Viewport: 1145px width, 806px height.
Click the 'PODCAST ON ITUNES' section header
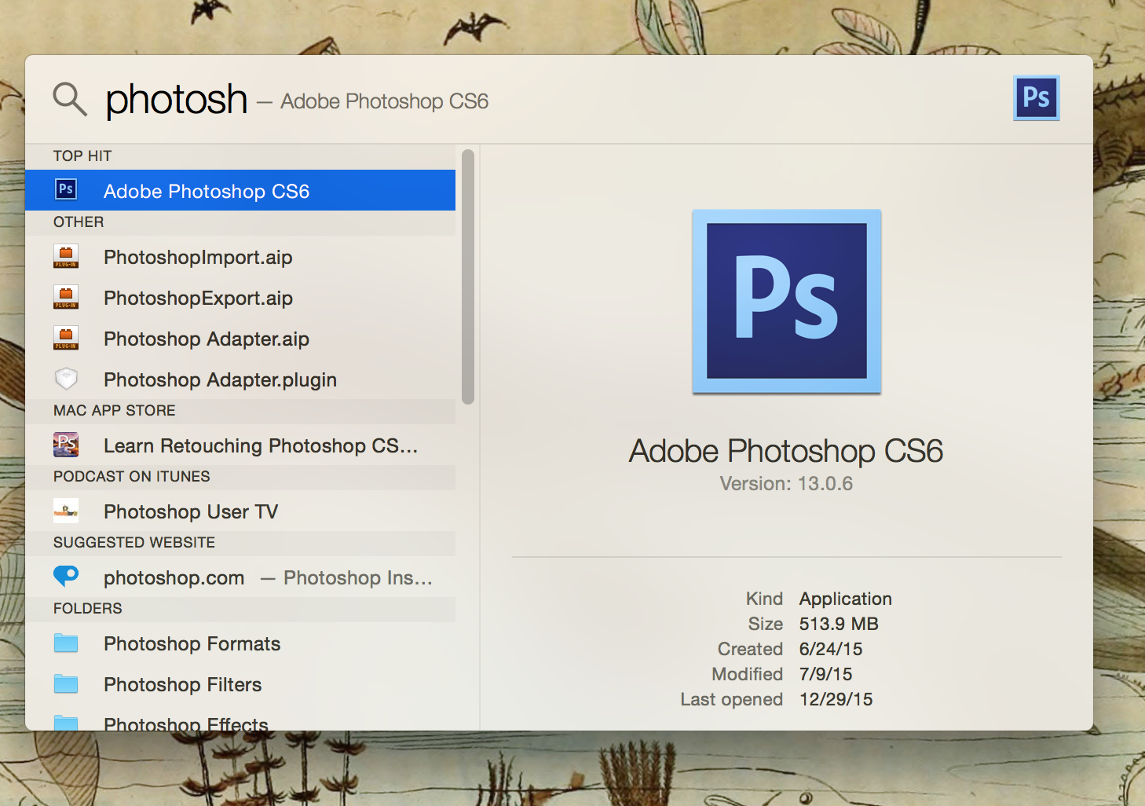(132, 476)
